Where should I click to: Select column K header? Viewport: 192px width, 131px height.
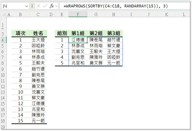(x=166, y=15)
